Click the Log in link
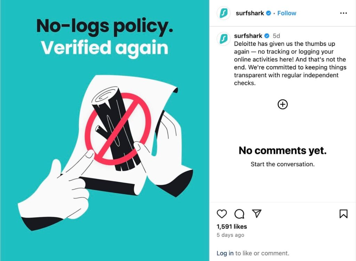The image size is (356, 261). tap(225, 253)
